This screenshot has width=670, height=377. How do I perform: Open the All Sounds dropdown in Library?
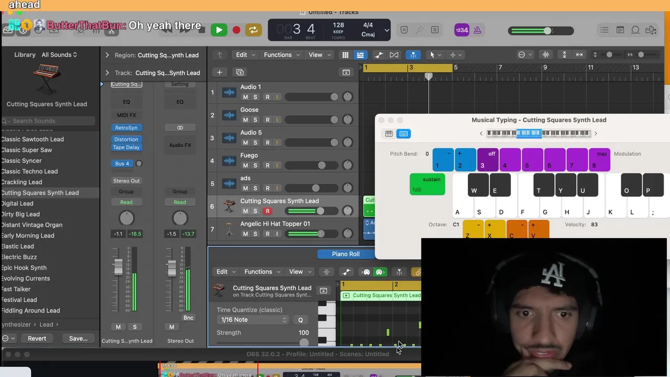click(59, 54)
